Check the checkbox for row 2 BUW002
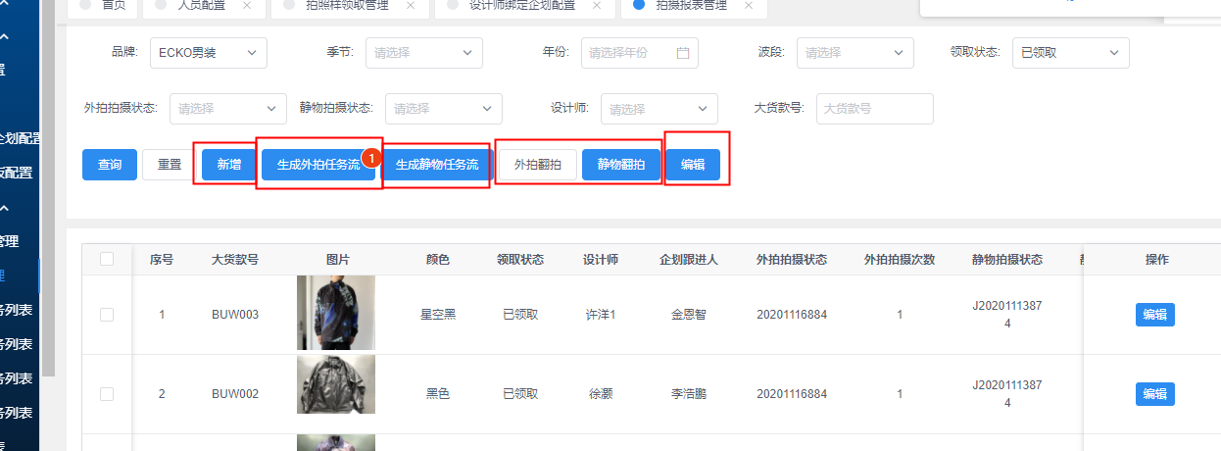Screen dimensions: 1221x451 (107, 394)
